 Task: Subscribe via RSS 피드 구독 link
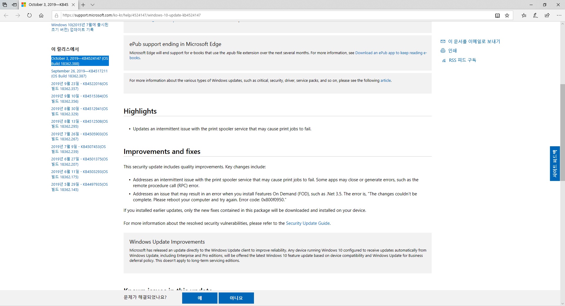coord(462,60)
